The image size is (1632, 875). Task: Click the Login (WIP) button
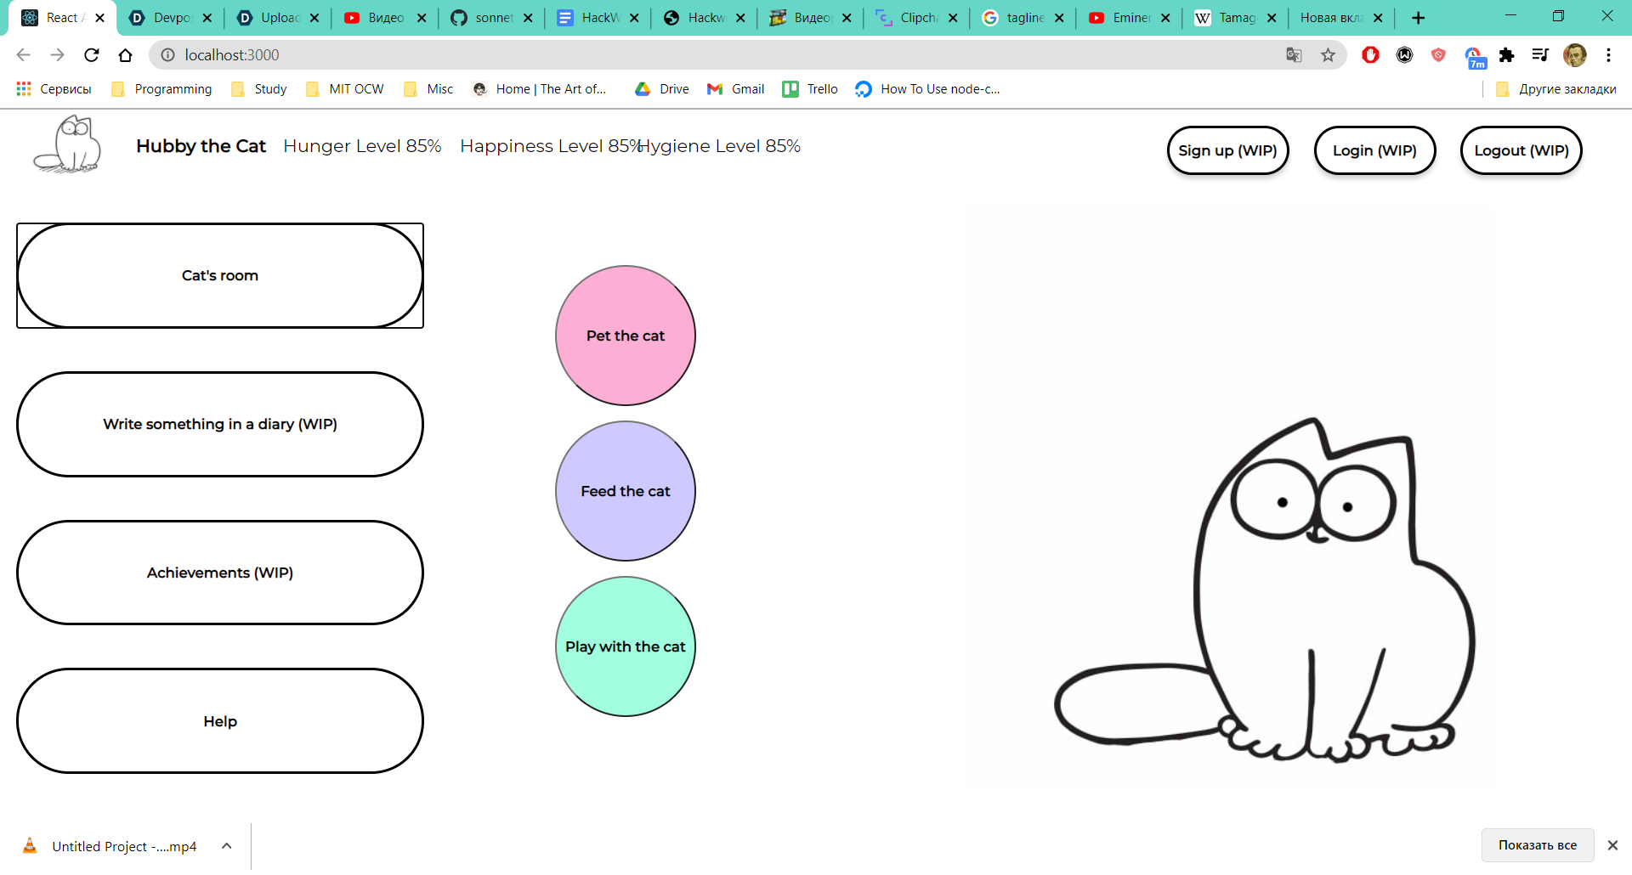point(1374,150)
